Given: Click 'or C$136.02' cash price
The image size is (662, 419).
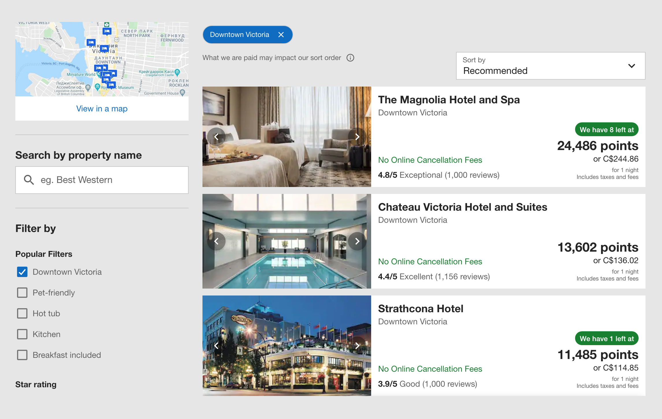Looking at the screenshot, I should [x=616, y=261].
